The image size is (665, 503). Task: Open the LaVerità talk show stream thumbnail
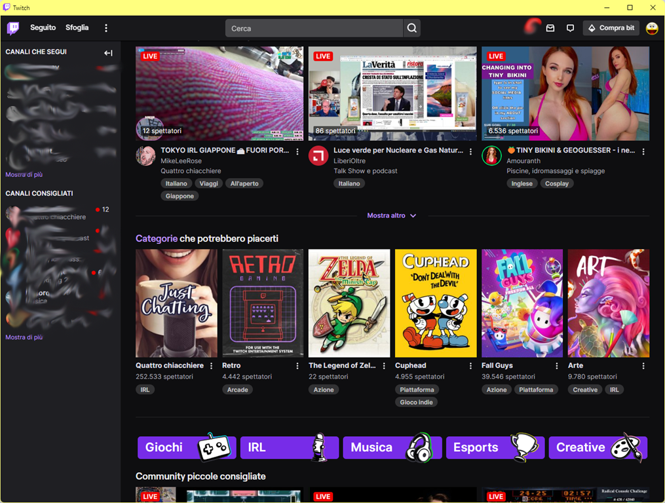[392, 93]
